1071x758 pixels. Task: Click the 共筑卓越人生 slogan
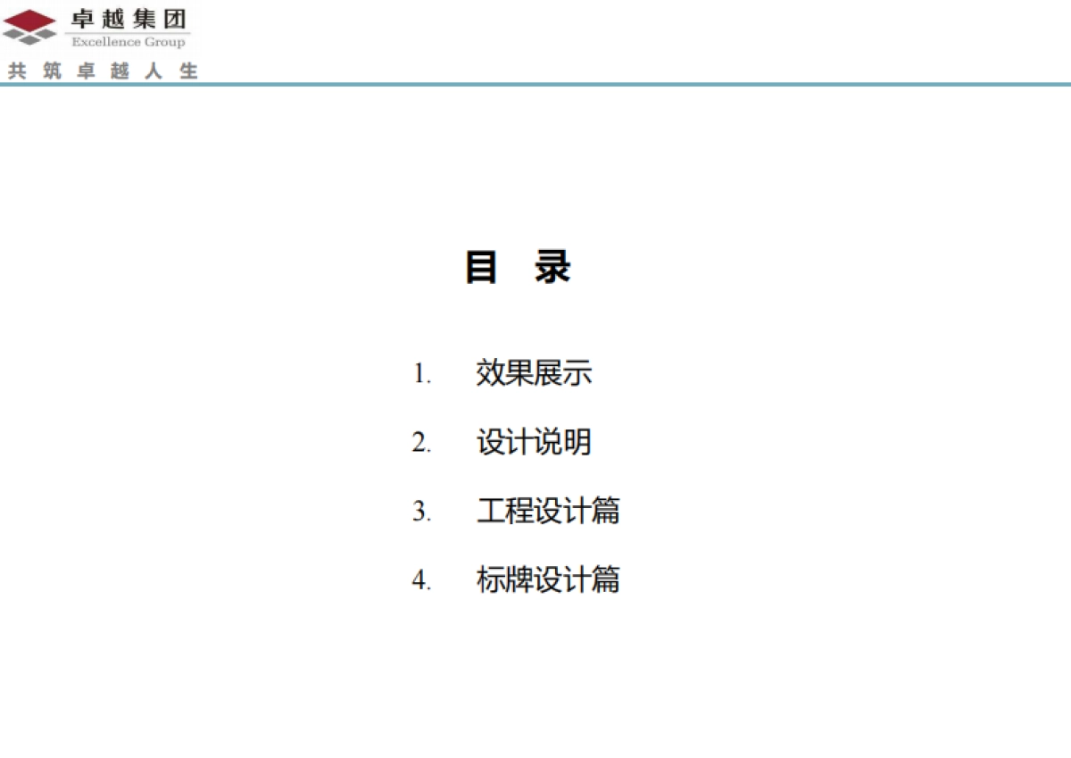tap(103, 71)
